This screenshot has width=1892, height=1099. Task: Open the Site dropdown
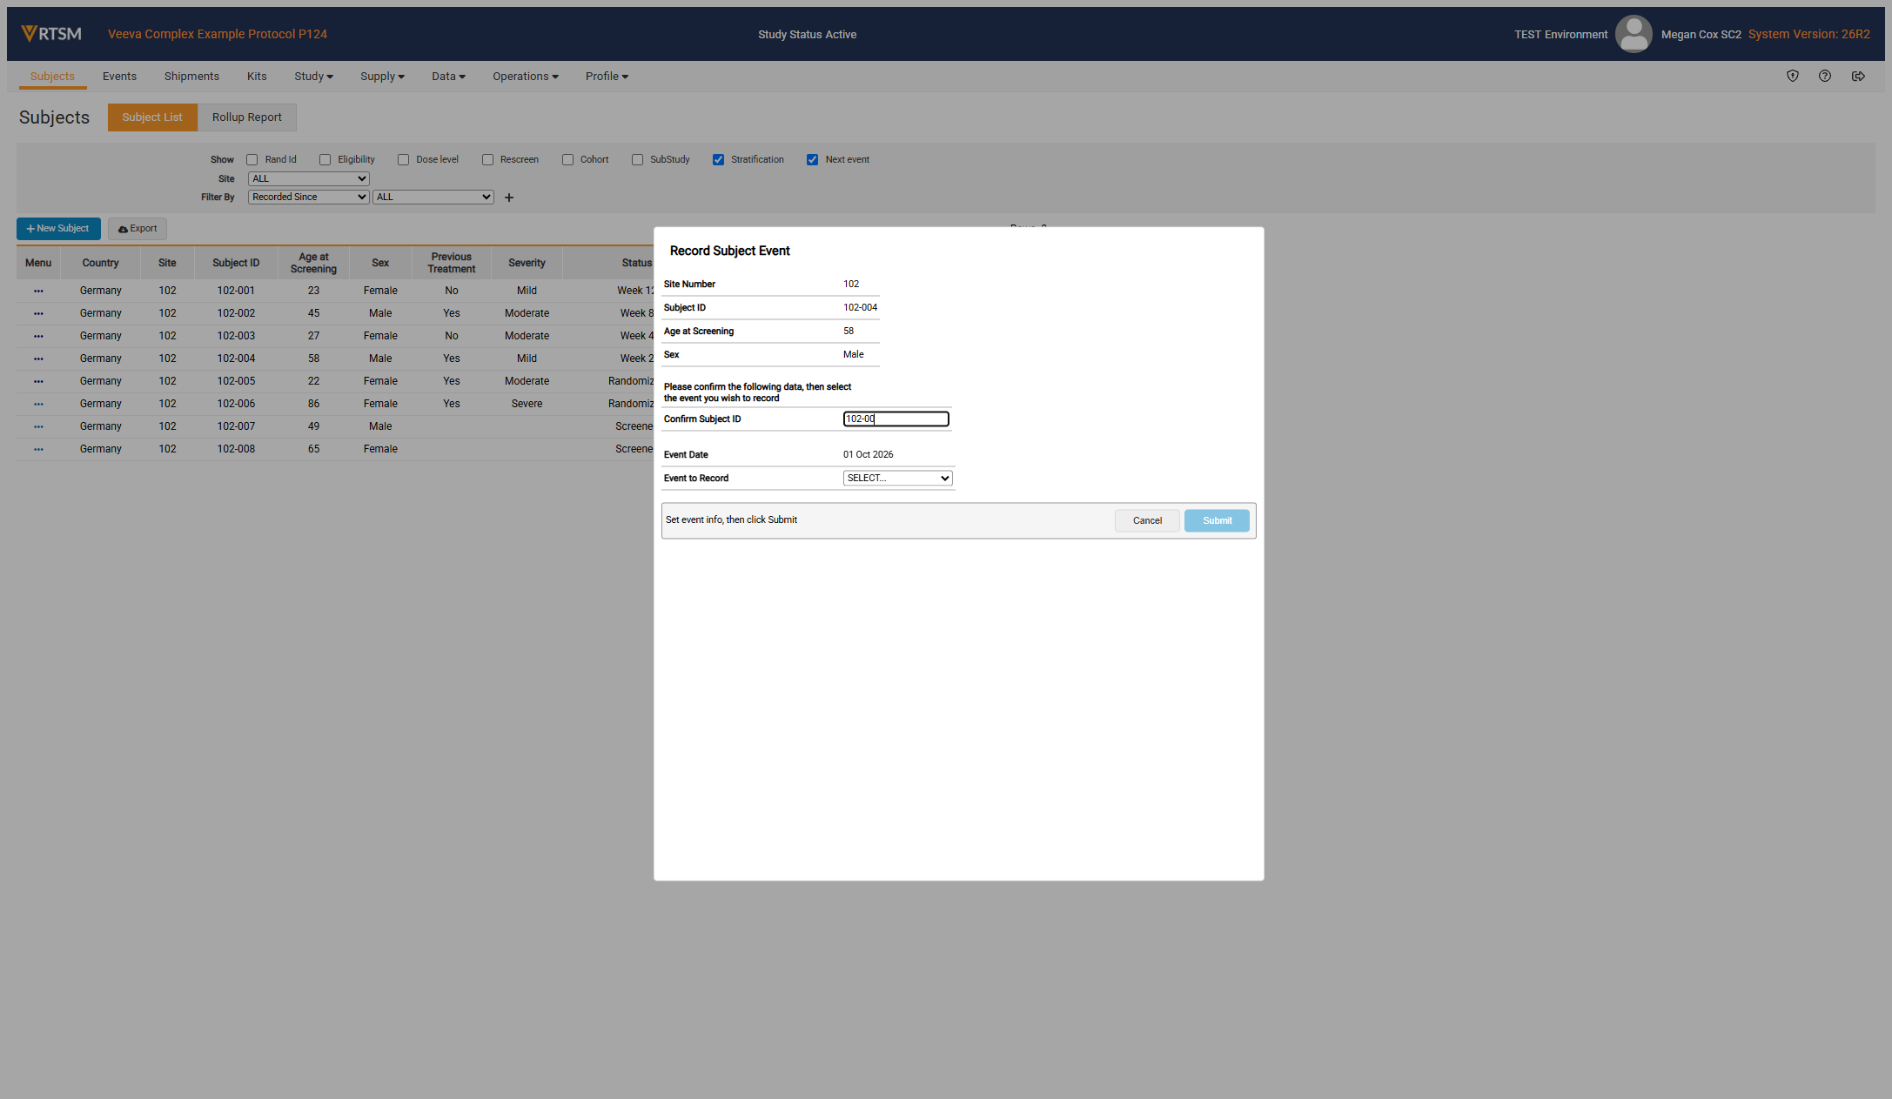coord(309,179)
